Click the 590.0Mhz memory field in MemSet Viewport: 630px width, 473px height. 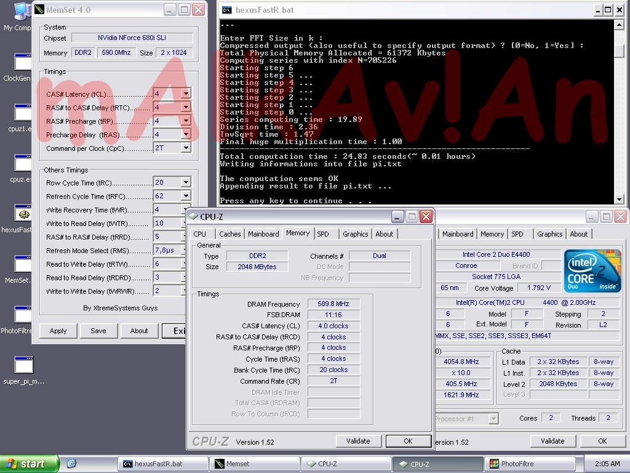(116, 52)
